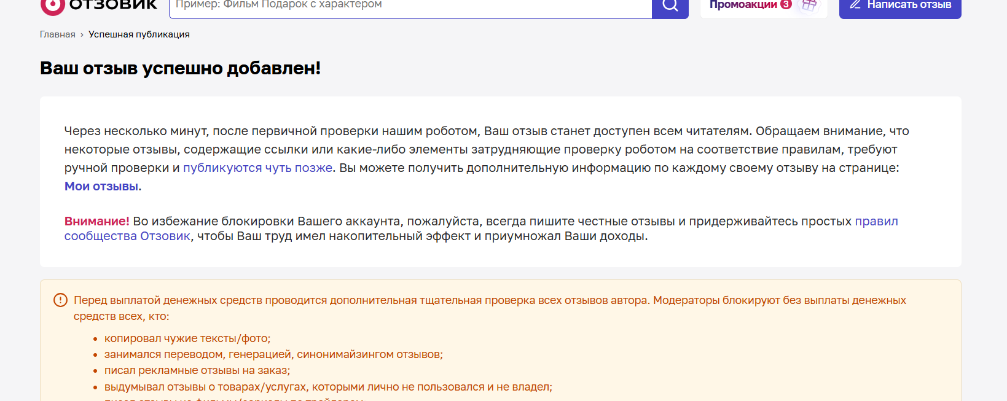This screenshot has width=1007, height=401.
Task: Click bullet писал рекламные отзывы на заказ
Action: 197,370
